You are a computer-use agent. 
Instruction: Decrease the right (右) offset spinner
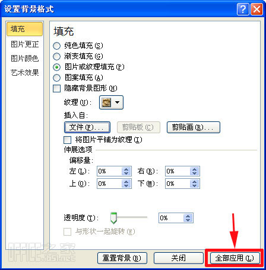pos(194,173)
